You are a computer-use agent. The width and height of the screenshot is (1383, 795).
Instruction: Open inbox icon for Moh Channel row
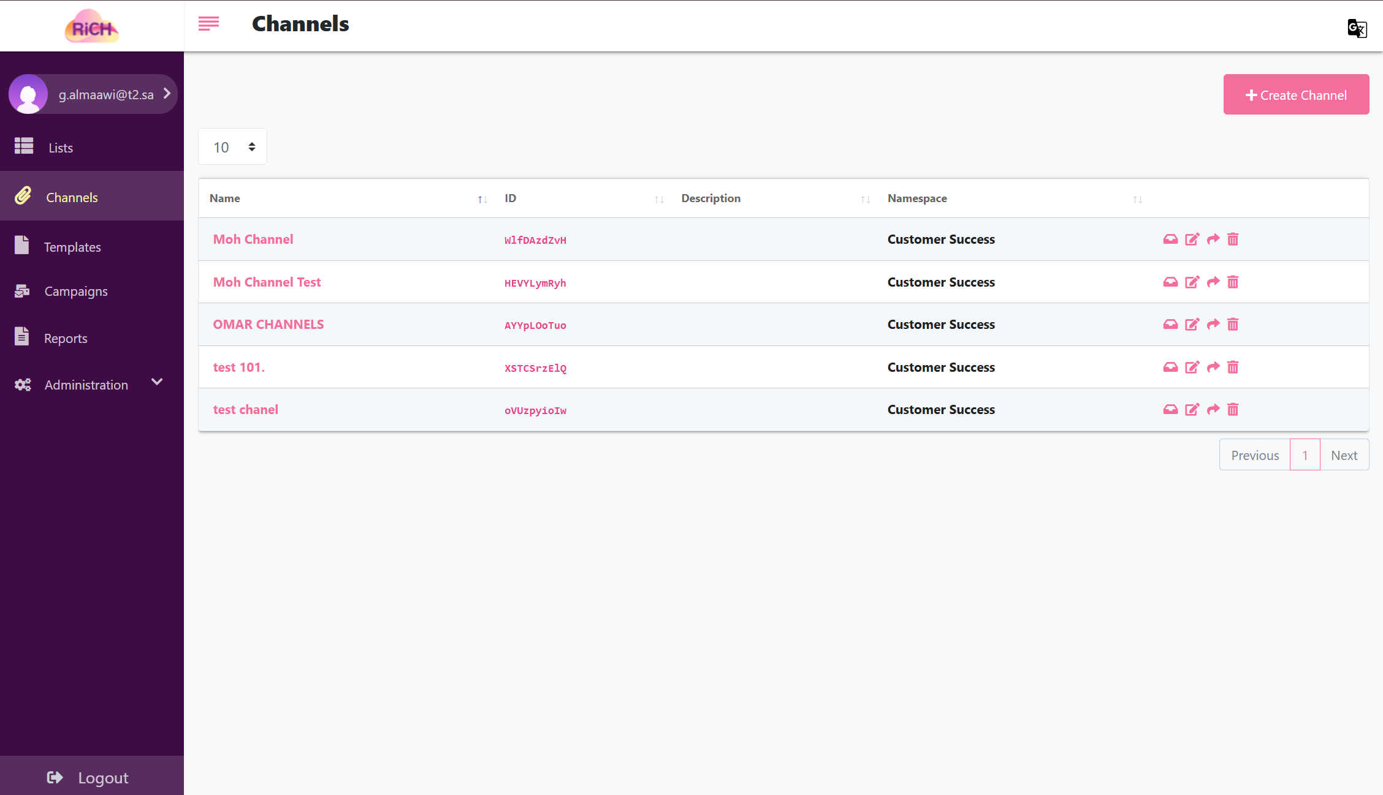(1170, 239)
